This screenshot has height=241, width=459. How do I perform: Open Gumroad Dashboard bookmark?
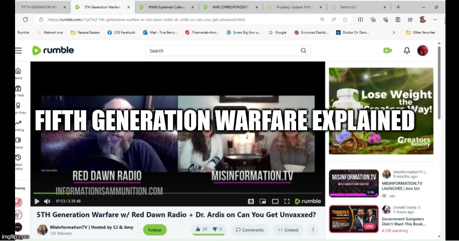click(311, 33)
